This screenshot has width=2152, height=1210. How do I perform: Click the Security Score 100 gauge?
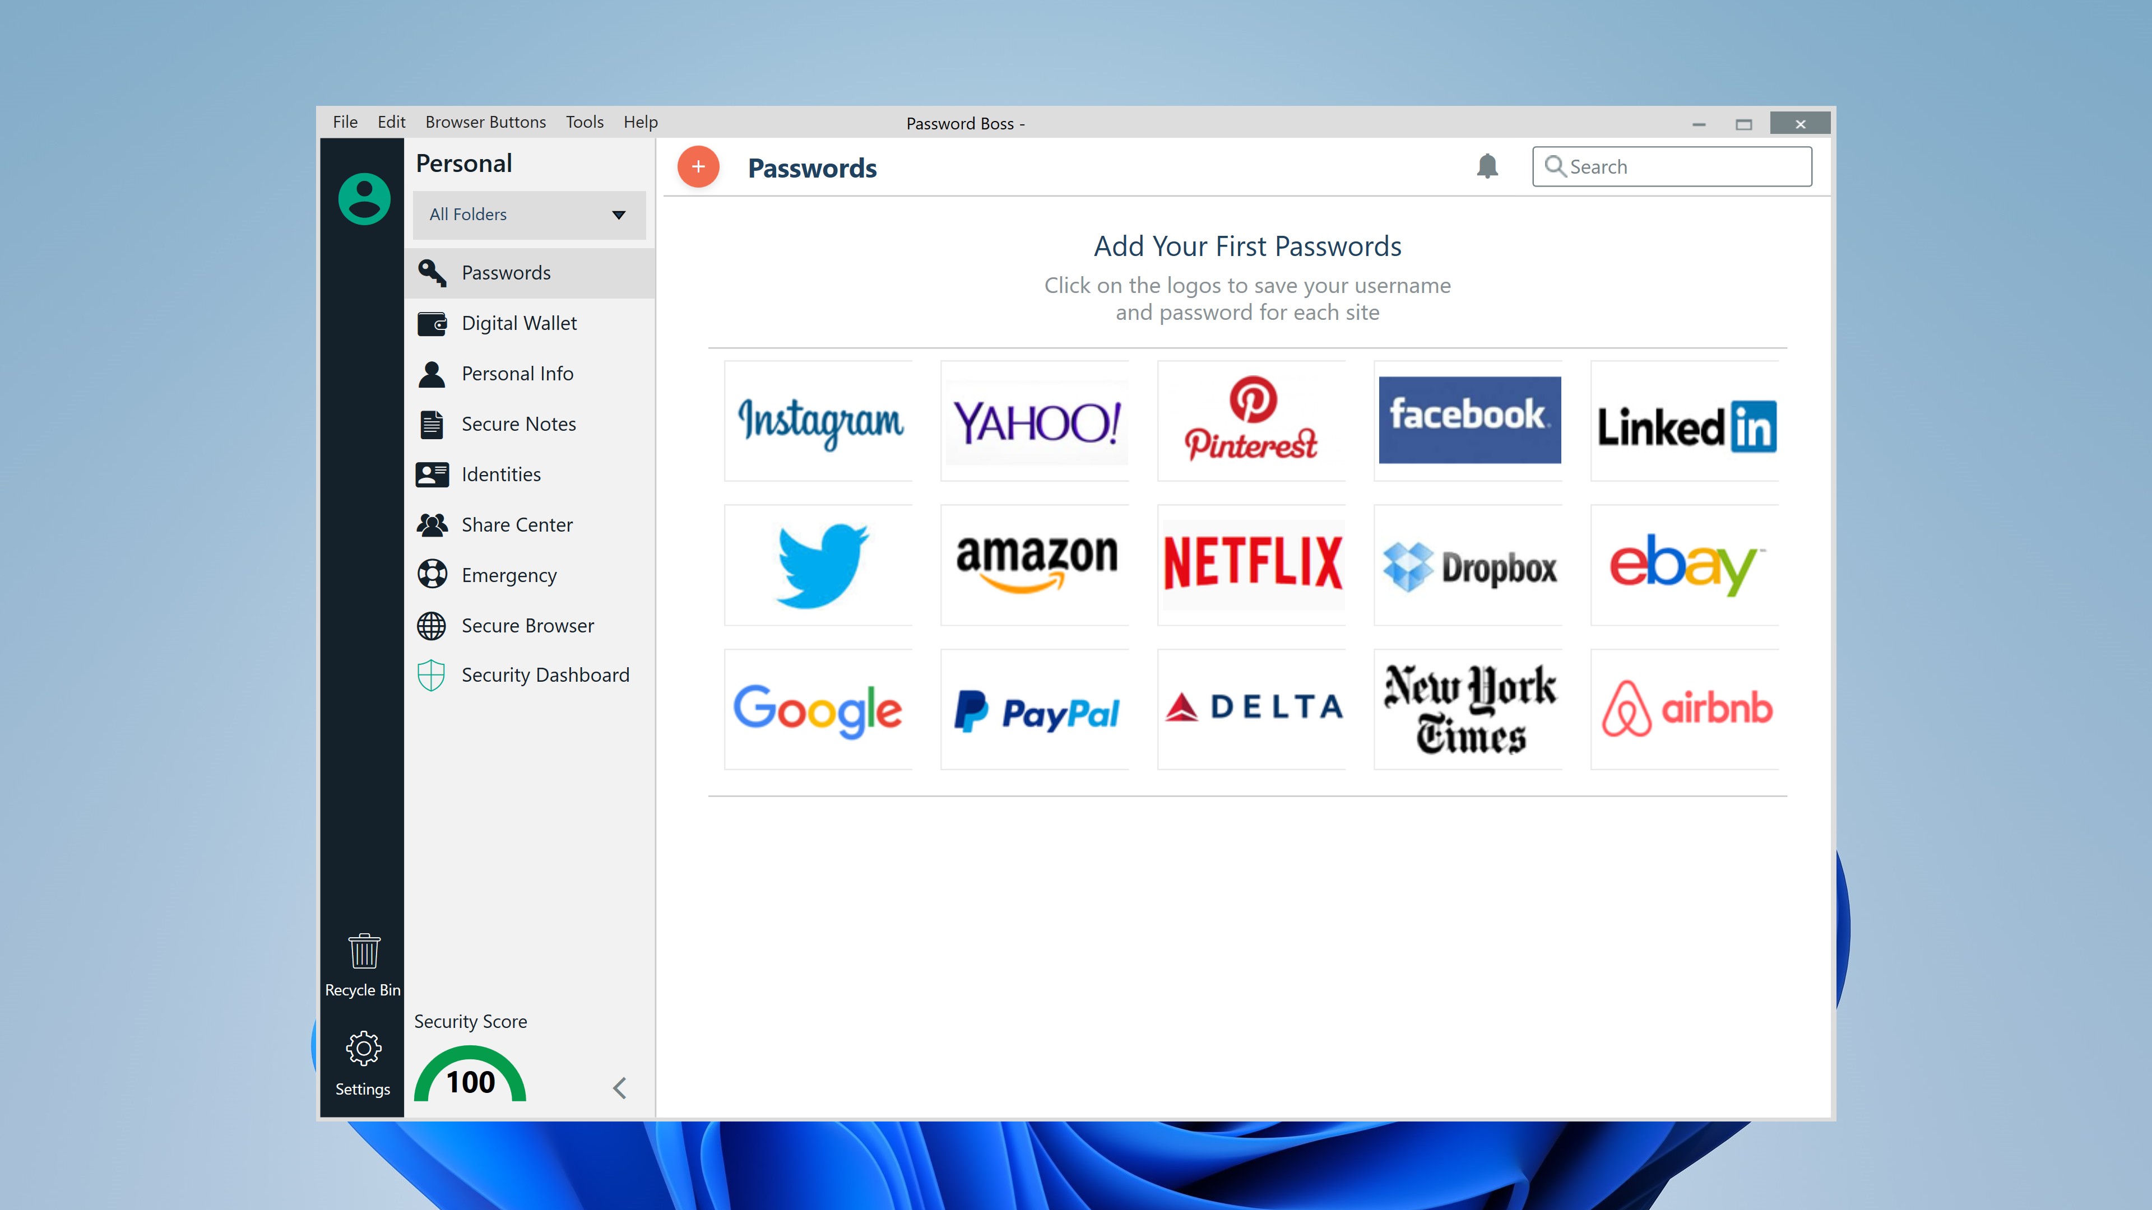pyautogui.click(x=470, y=1075)
